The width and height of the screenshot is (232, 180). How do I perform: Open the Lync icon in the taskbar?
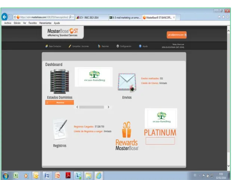click(x=78, y=176)
